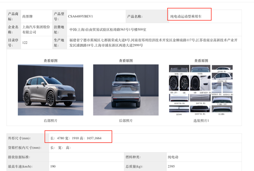Click the rear view SUV photo

[126, 90]
